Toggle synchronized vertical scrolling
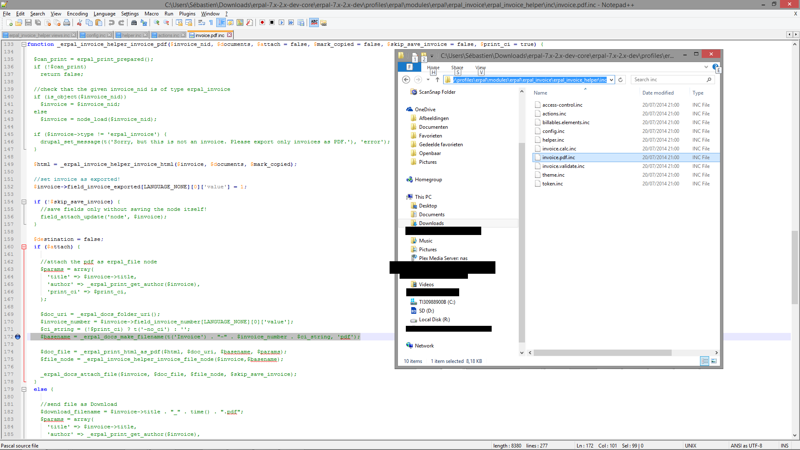The height and width of the screenshot is (450, 800). point(179,22)
